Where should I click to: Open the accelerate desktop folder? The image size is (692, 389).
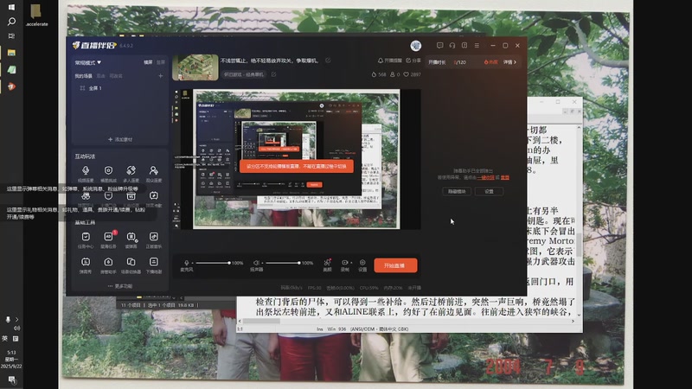tap(36, 15)
